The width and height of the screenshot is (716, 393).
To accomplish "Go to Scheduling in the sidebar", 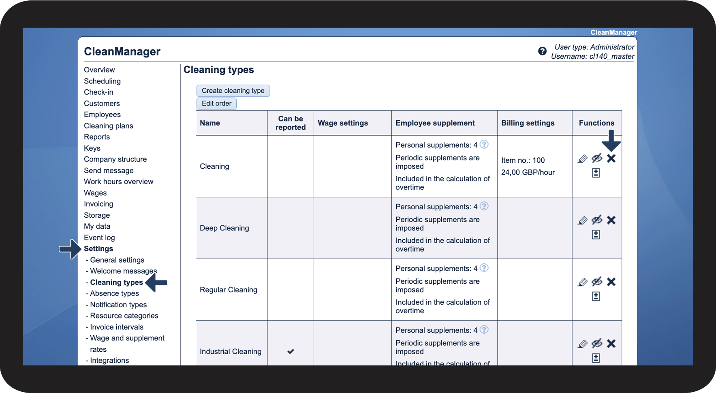I will click(102, 81).
